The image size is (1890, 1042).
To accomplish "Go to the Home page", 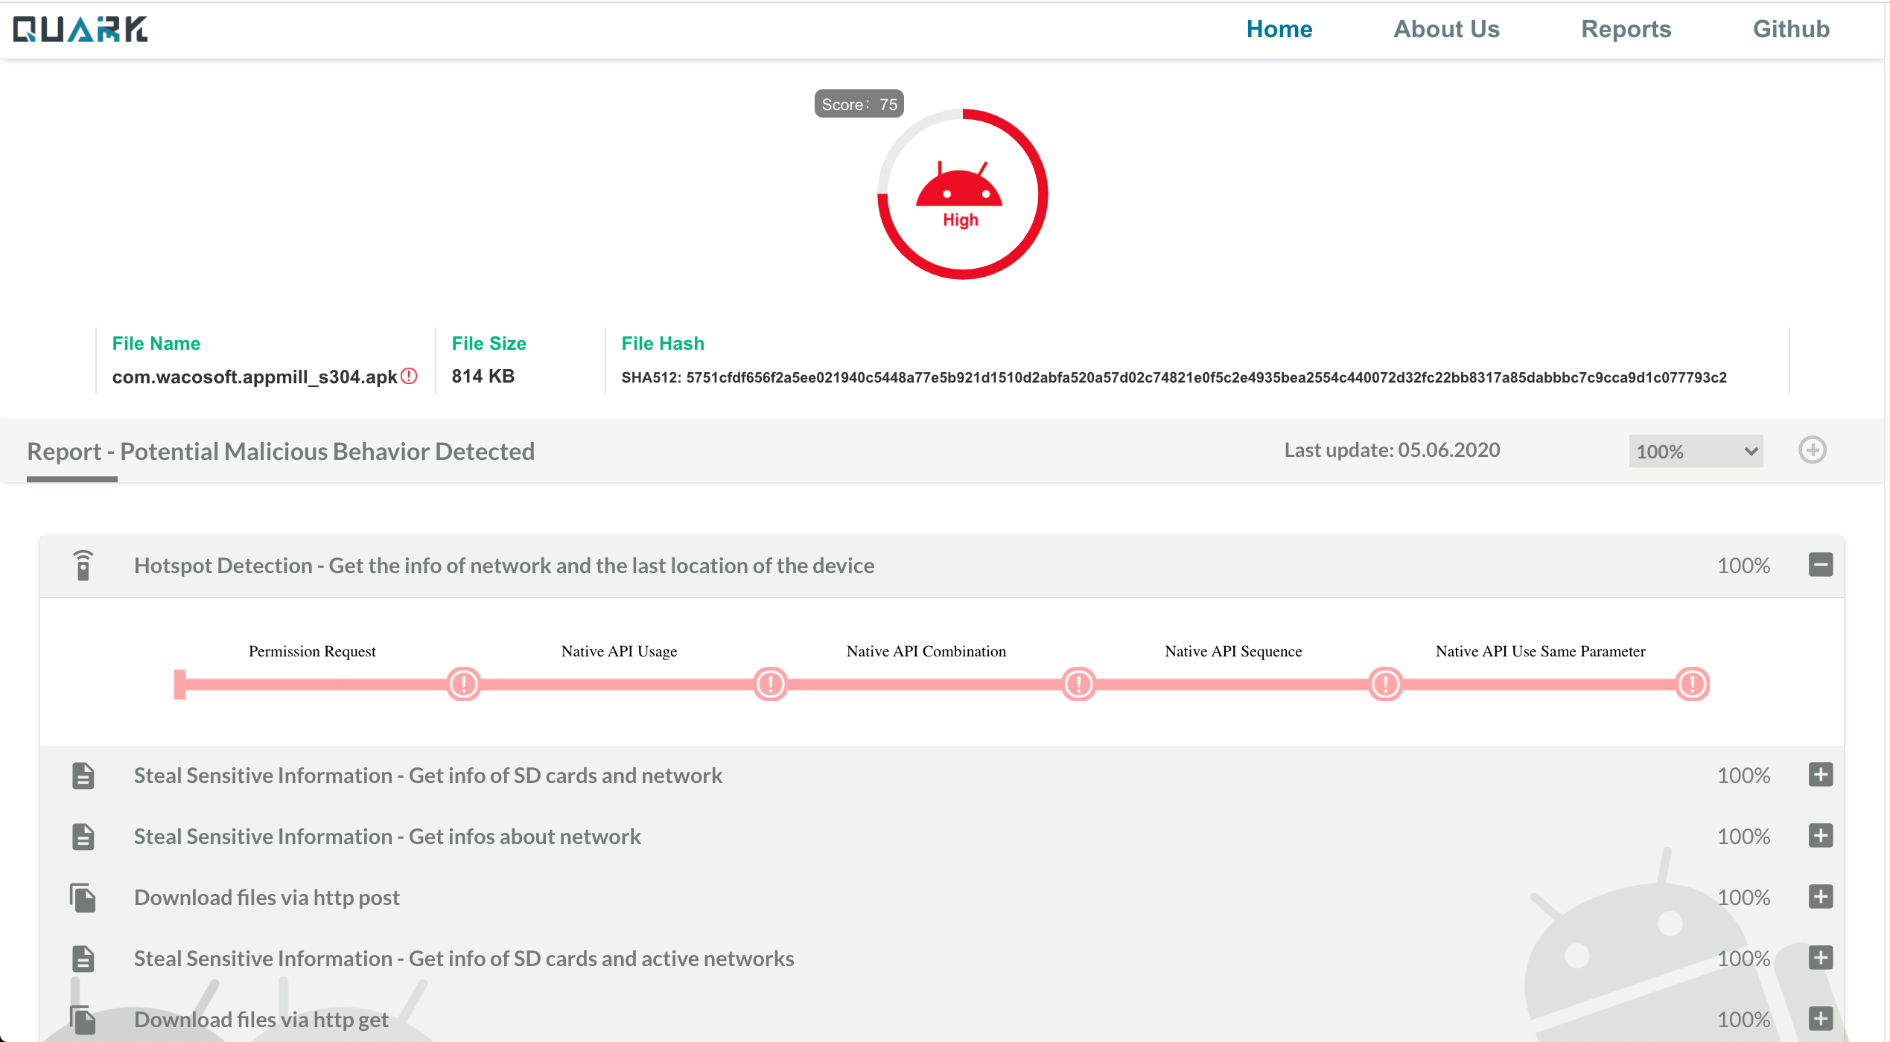I will click(1279, 29).
